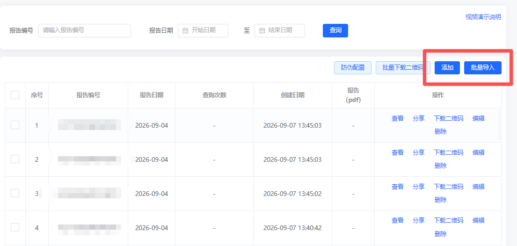Click the blurred report number in row 1
The width and height of the screenshot is (517, 246).
pos(89,125)
